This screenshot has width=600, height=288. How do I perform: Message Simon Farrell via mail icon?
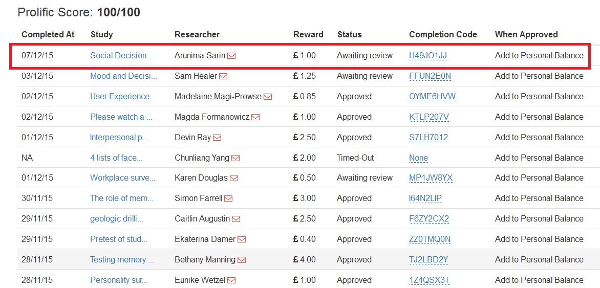click(228, 198)
